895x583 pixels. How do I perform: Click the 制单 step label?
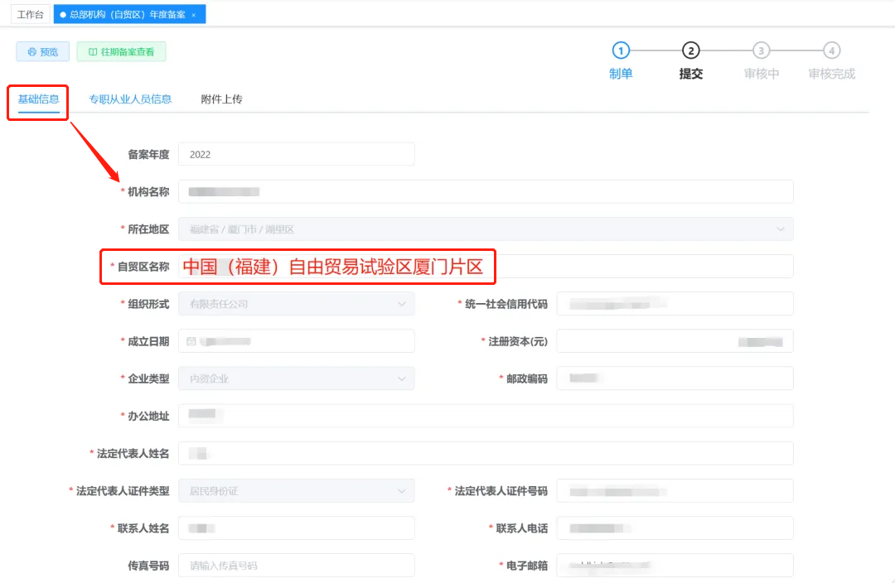tap(621, 75)
